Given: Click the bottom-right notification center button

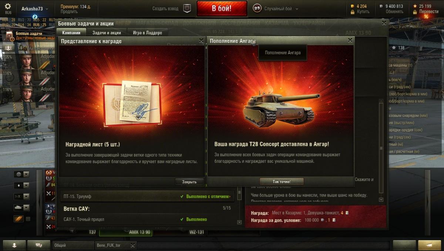Looking at the screenshot, I should [x=429, y=245].
